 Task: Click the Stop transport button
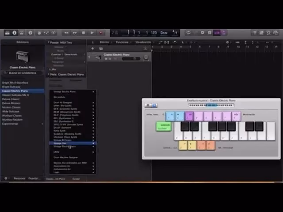coord(84,33)
